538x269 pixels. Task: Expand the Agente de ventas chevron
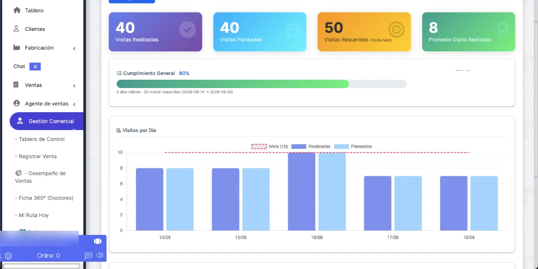click(74, 104)
